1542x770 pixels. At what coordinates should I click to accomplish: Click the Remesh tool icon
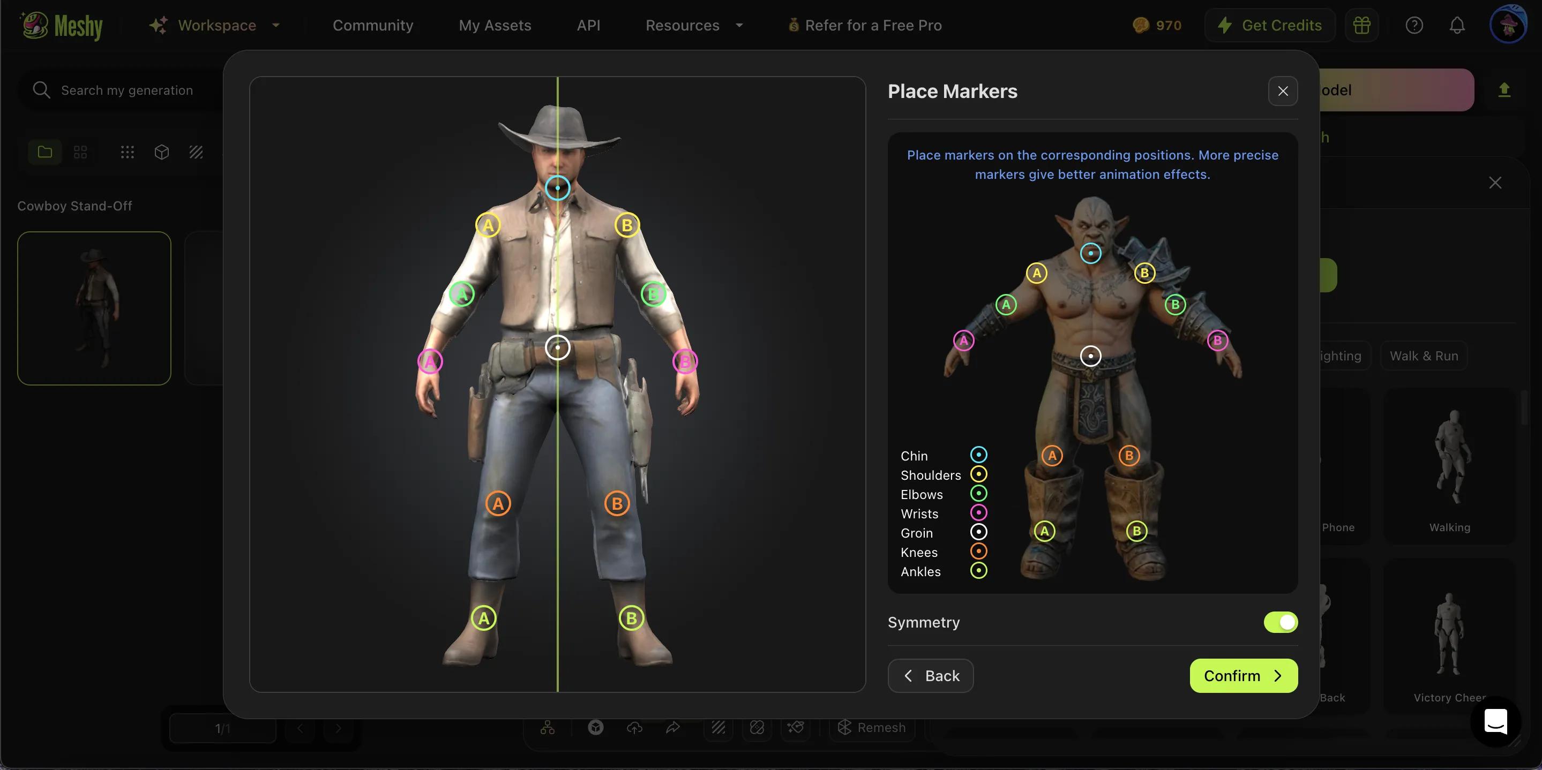pos(844,728)
